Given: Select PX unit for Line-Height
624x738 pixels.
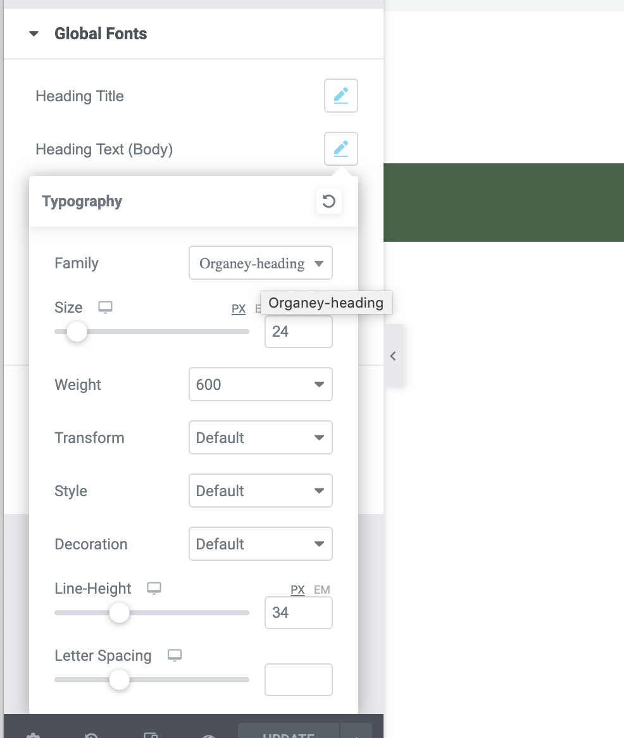Looking at the screenshot, I should pyautogui.click(x=297, y=590).
